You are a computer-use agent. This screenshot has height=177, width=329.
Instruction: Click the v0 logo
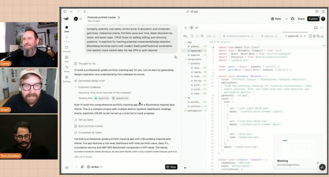pyautogui.click(x=66, y=19)
